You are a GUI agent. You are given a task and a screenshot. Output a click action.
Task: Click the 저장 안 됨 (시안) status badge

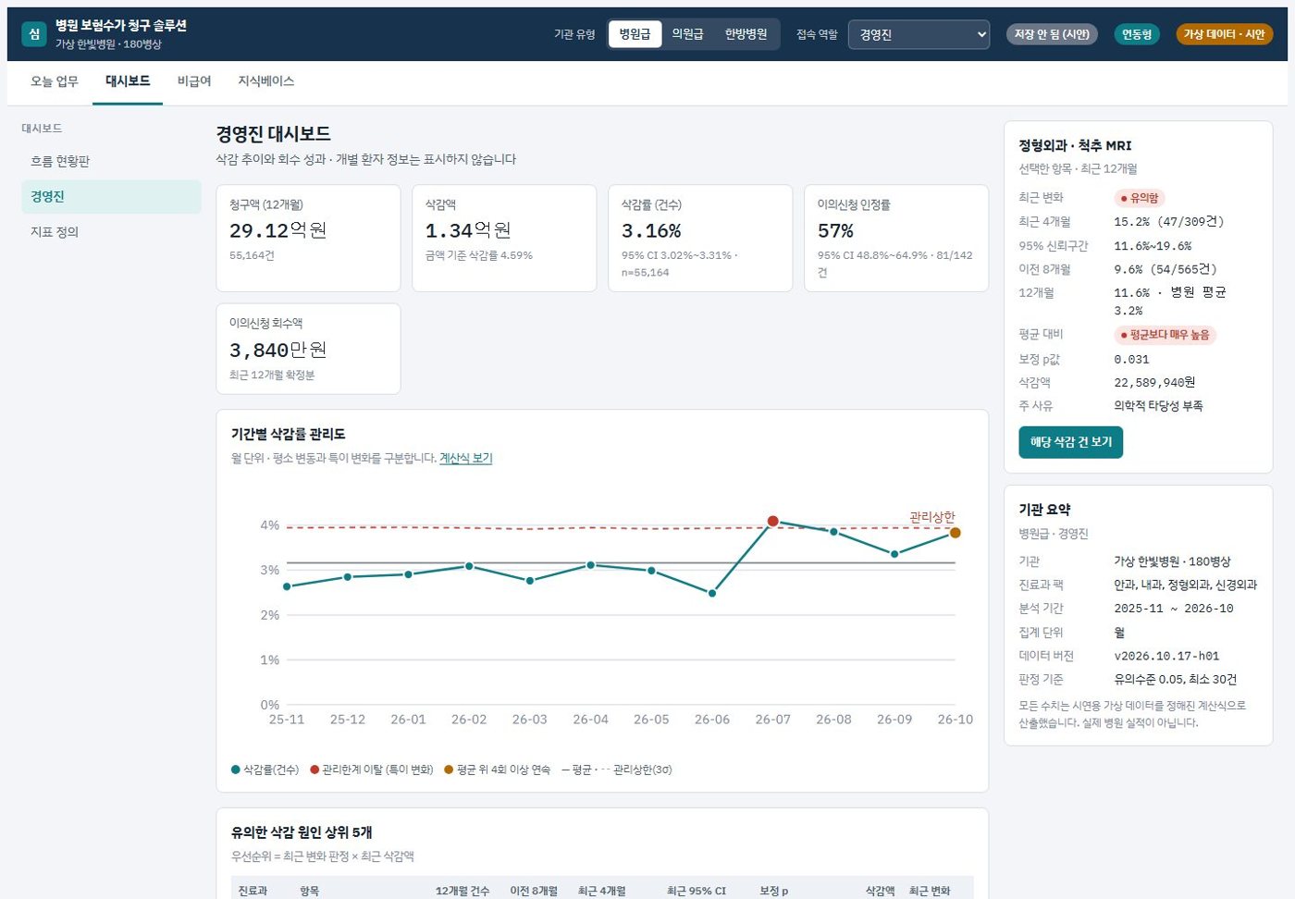pyautogui.click(x=1052, y=34)
